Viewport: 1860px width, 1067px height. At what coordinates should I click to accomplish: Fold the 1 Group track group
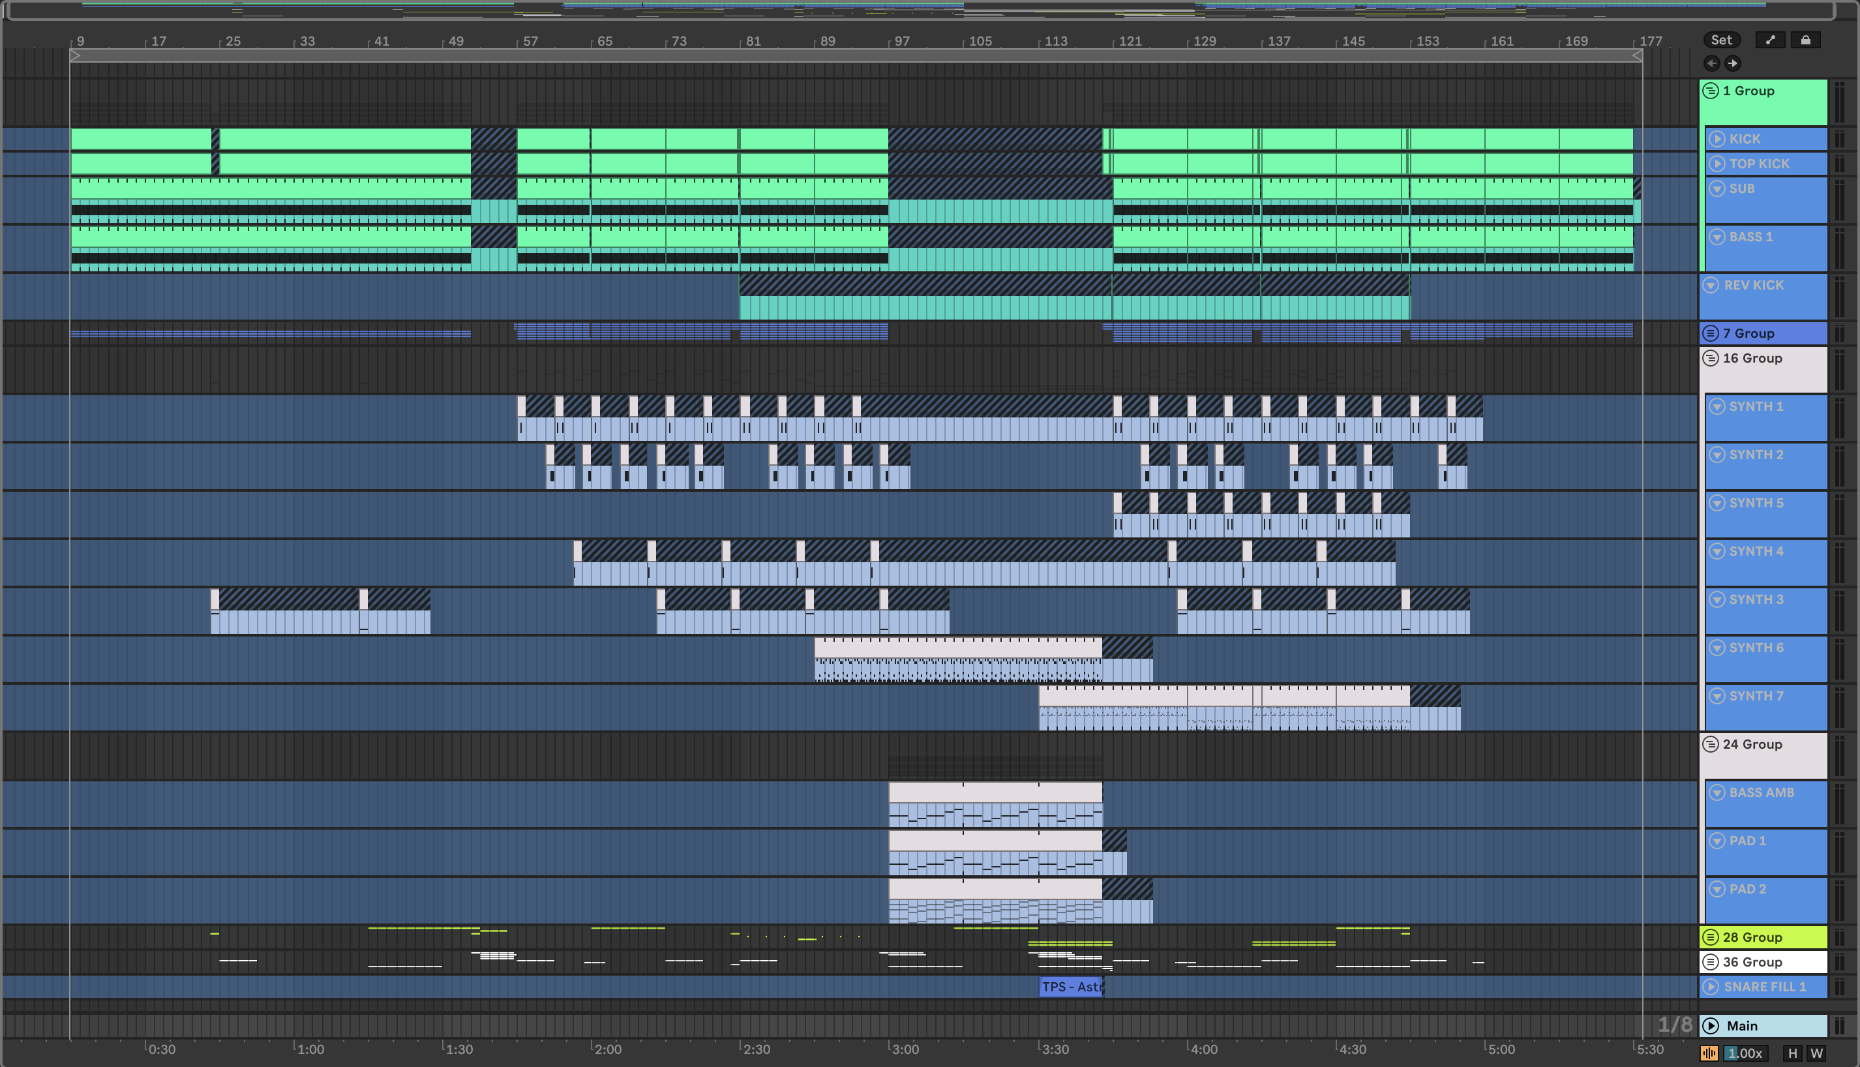pyautogui.click(x=1711, y=91)
